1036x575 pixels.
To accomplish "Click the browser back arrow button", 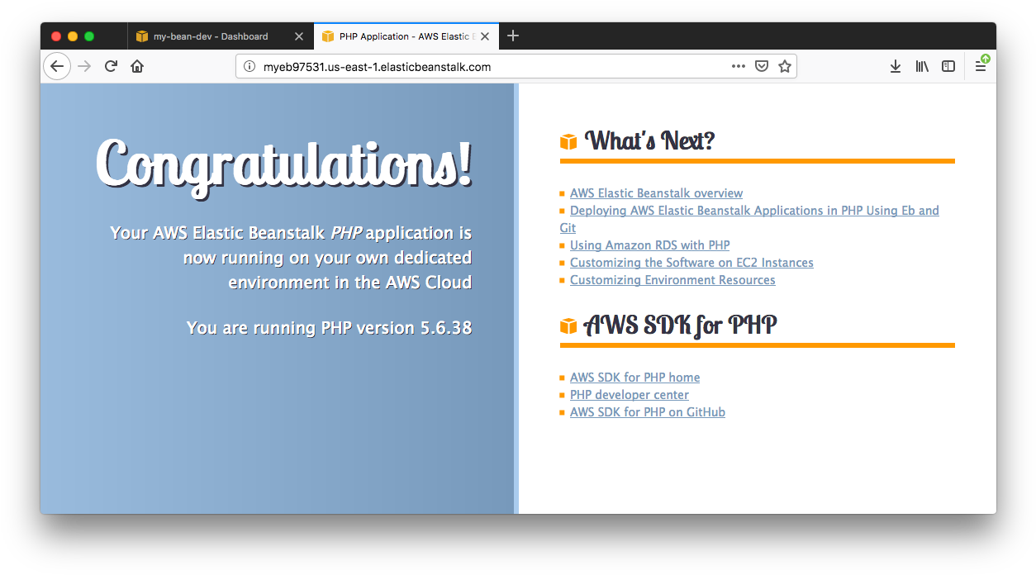I will (57, 66).
